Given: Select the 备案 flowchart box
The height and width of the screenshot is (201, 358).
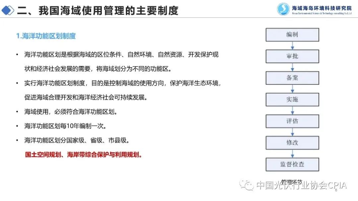Looking at the screenshot, I should click(x=292, y=78).
